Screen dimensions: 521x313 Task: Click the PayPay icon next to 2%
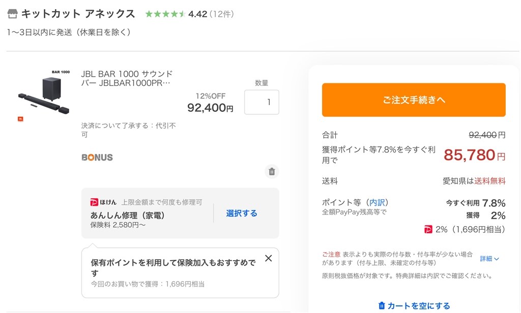(428, 229)
